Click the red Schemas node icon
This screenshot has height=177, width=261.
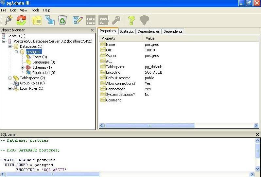(x=28, y=67)
